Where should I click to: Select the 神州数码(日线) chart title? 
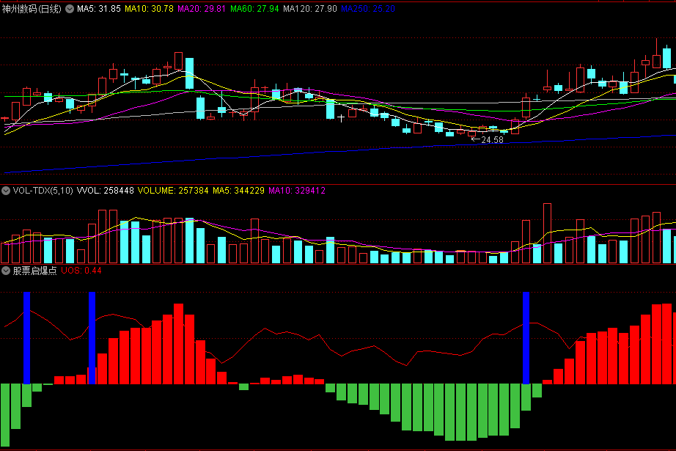coord(32,9)
